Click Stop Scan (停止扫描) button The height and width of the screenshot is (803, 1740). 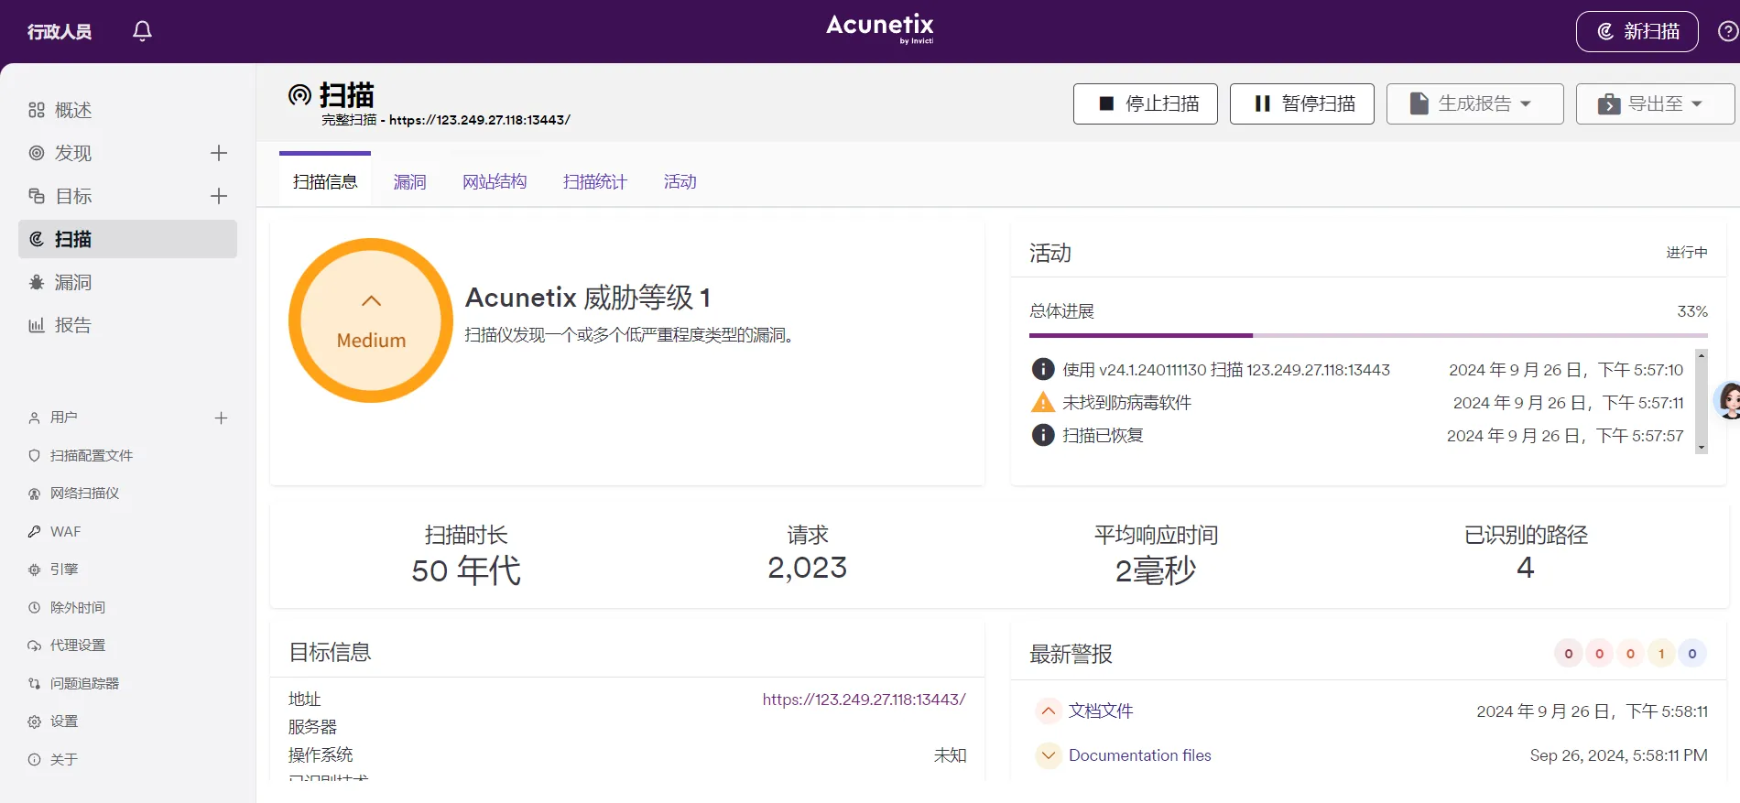tap(1146, 103)
